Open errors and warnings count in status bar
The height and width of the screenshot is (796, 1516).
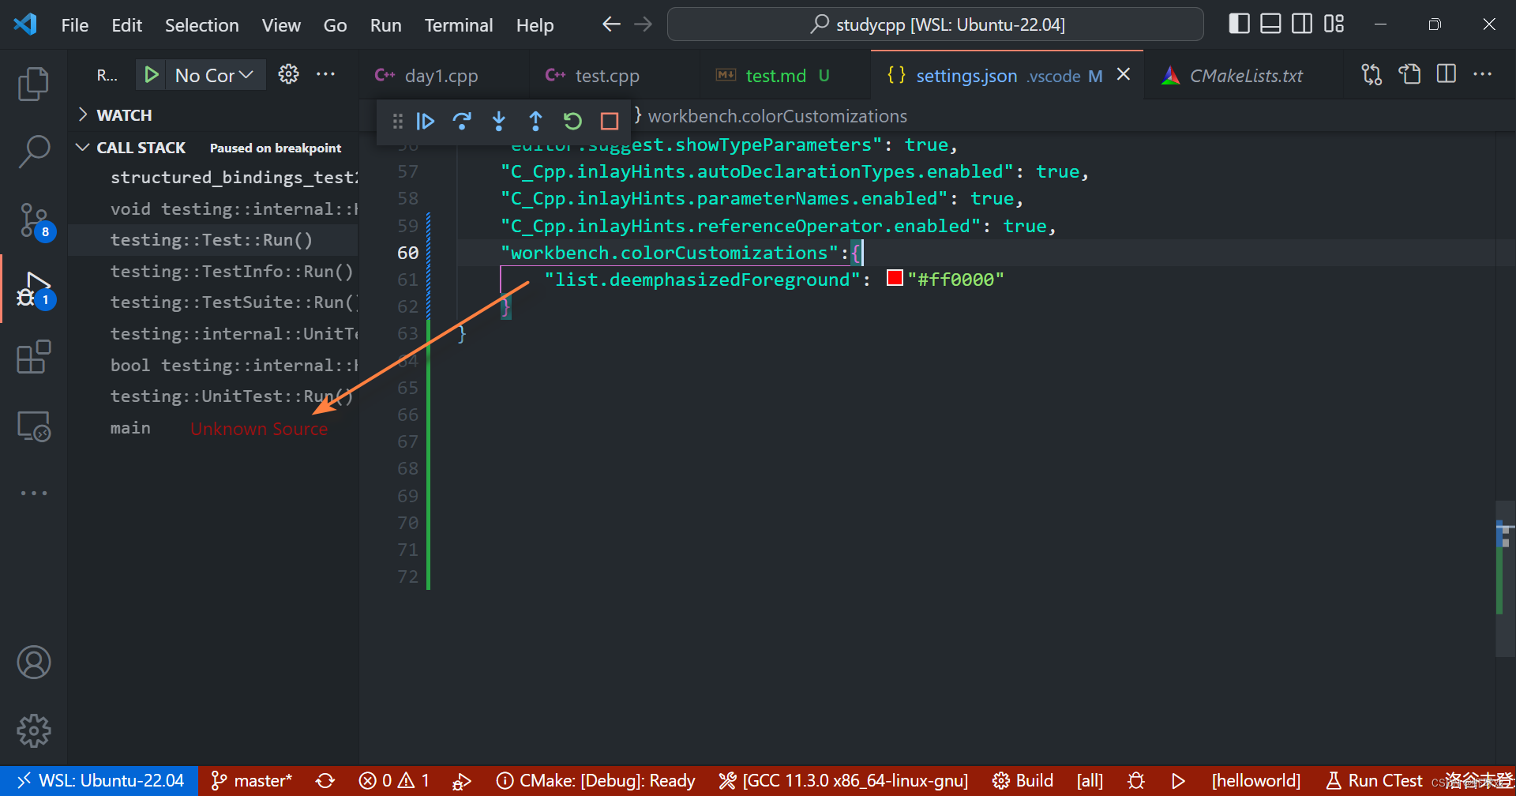pyautogui.click(x=394, y=781)
